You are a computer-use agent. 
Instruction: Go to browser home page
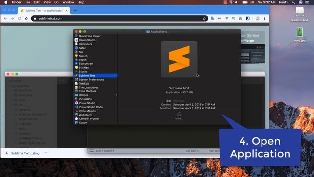(x=26, y=18)
